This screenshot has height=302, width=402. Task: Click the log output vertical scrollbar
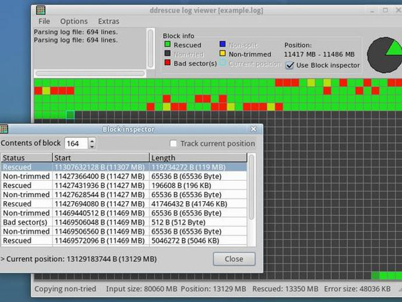tap(151, 48)
